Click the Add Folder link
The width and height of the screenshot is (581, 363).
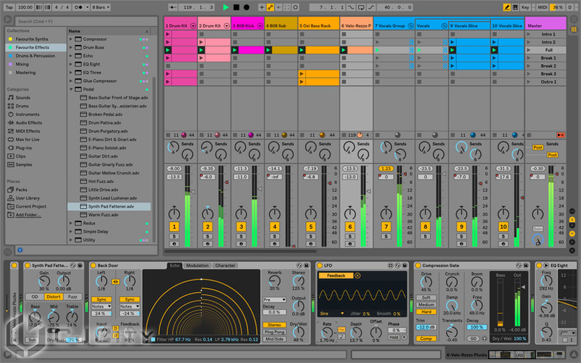tap(28, 215)
